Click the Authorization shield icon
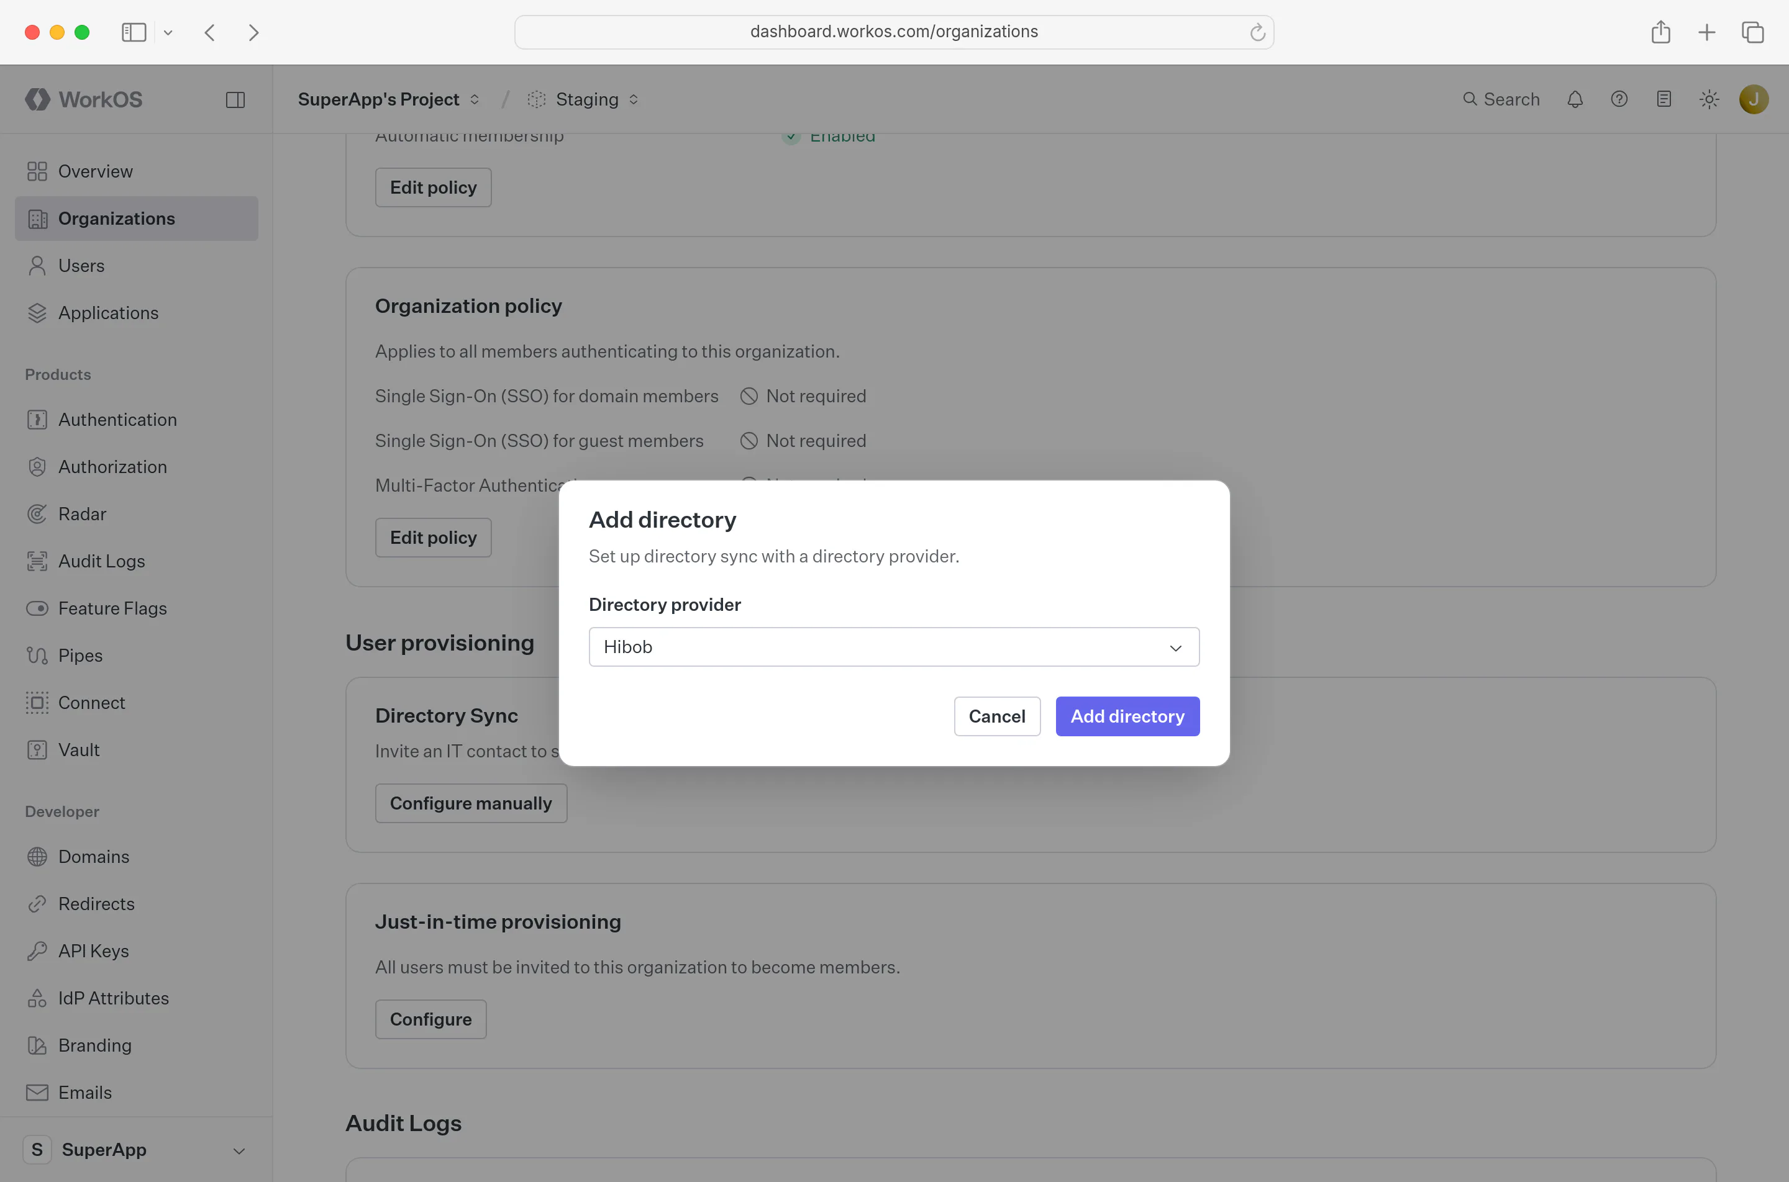Image resolution: width=1789 pixels, height=1182 pixels. tap(37, 467)
